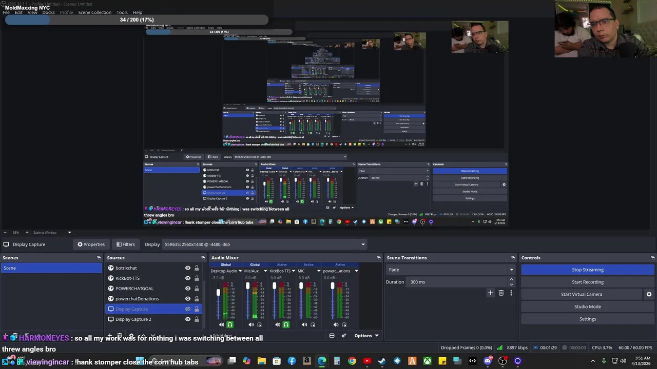The height and width of the screenshot is (369, 657).
Task: Mute the Desktop Audio speaker icon
Action: [222, 324]
